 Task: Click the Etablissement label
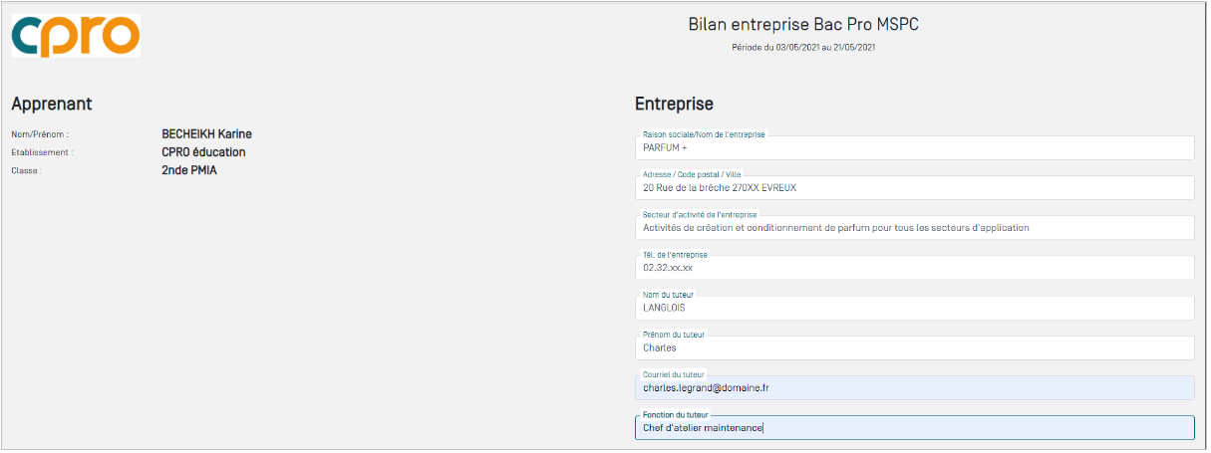point(42,152)
